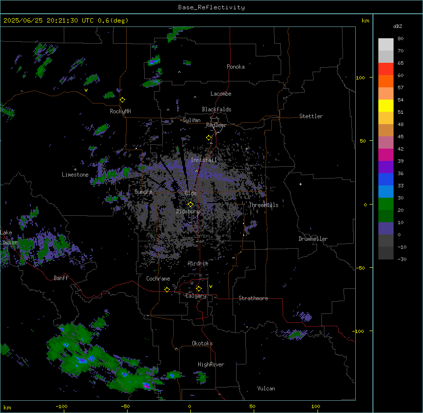423x413 pixels.
Task: Click the 45 value on the dBZ scale
Action: click(400, 137)
